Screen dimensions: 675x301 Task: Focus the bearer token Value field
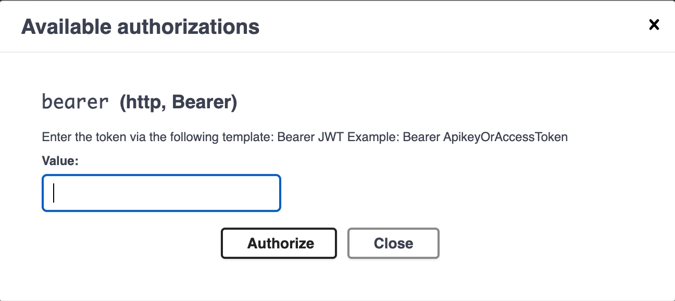point(161,193)
